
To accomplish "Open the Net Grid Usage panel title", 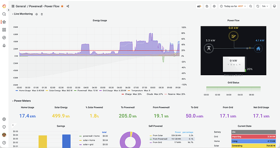I will (x=261, y=108).
